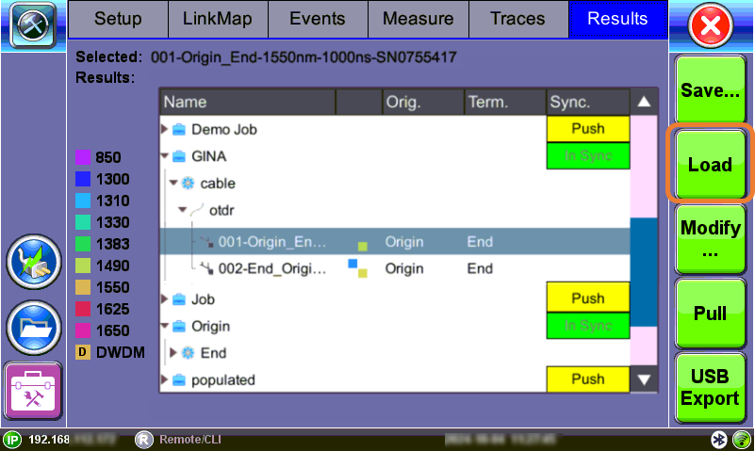Click the 1550 wavelength color swatch
Image resolution: width=755 pixels, height=451 pixels.
pyautogui.click(x=82, y=287)
